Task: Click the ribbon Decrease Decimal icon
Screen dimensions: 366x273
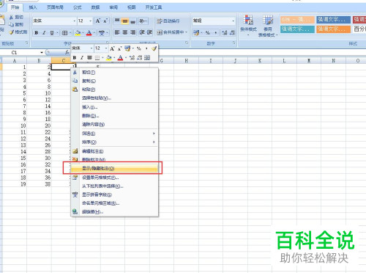Action: coord(232,32)
